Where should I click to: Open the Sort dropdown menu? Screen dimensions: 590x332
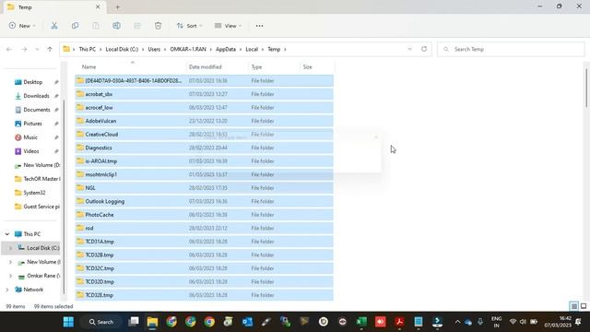tap(190, 26)
